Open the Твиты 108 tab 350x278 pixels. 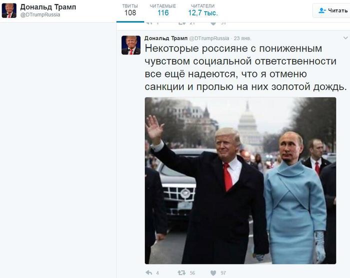(130, 10)
